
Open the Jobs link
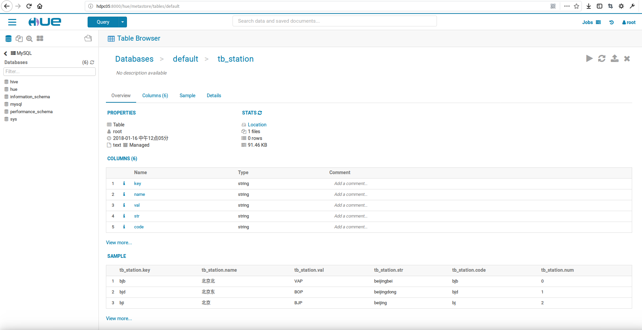tap(591, 22)
